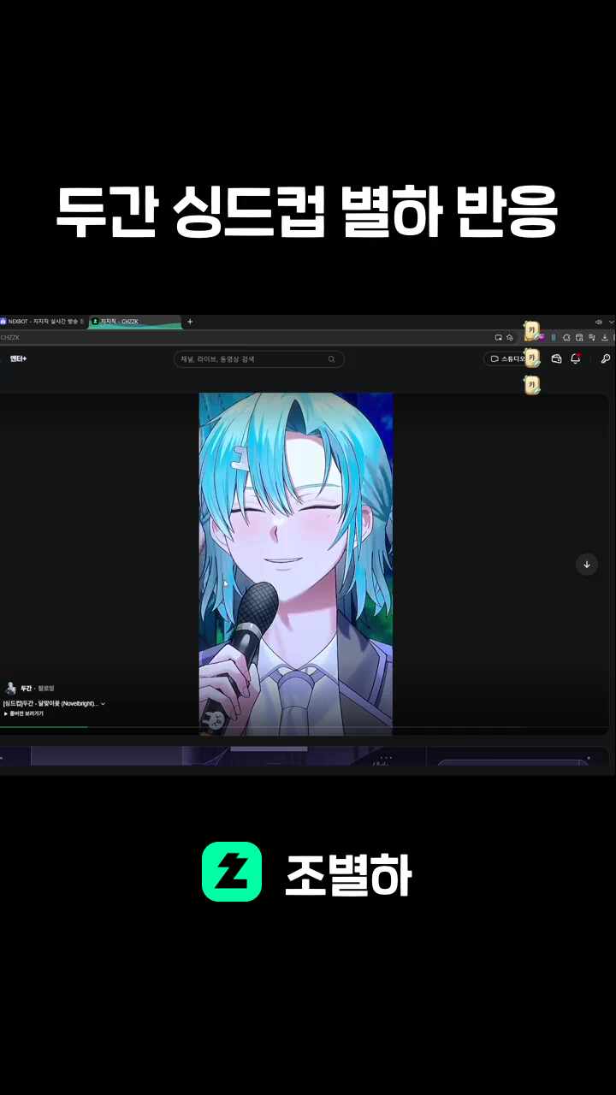The width and height of the screenshot is (616, 1095).
Task: Click the singing character clip video
Action: point(296,565)
